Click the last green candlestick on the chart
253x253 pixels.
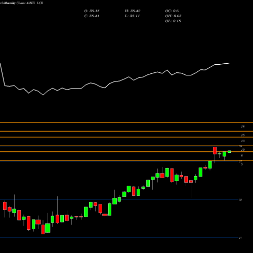click(x=229, y=152)
